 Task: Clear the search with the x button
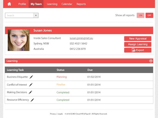click(36, 15)
